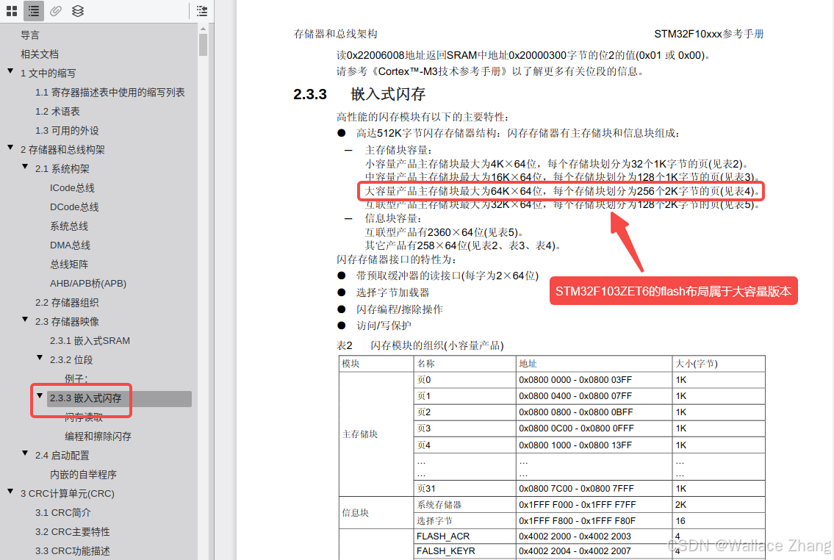Collapse the '2.3.3 嵌入式闪存' bookmark node
This screenshot has width=834, height=560.
point(40,395)
